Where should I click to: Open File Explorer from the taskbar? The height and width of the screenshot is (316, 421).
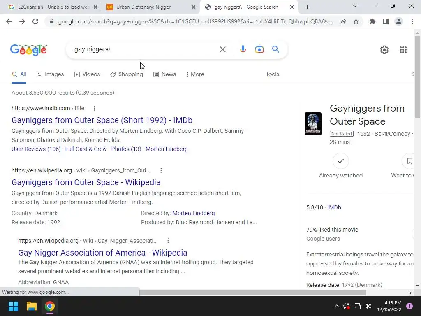pos(31,306)
